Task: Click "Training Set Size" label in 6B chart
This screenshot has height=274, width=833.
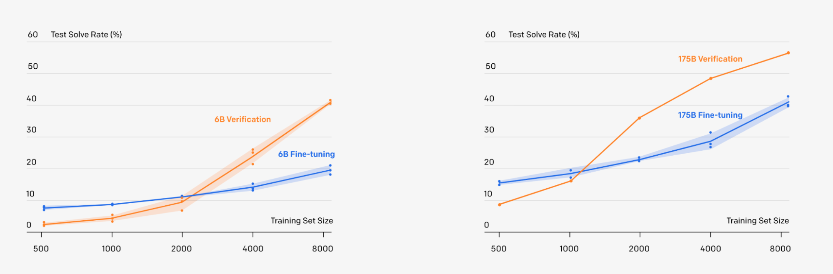Action: pos(302,221)
